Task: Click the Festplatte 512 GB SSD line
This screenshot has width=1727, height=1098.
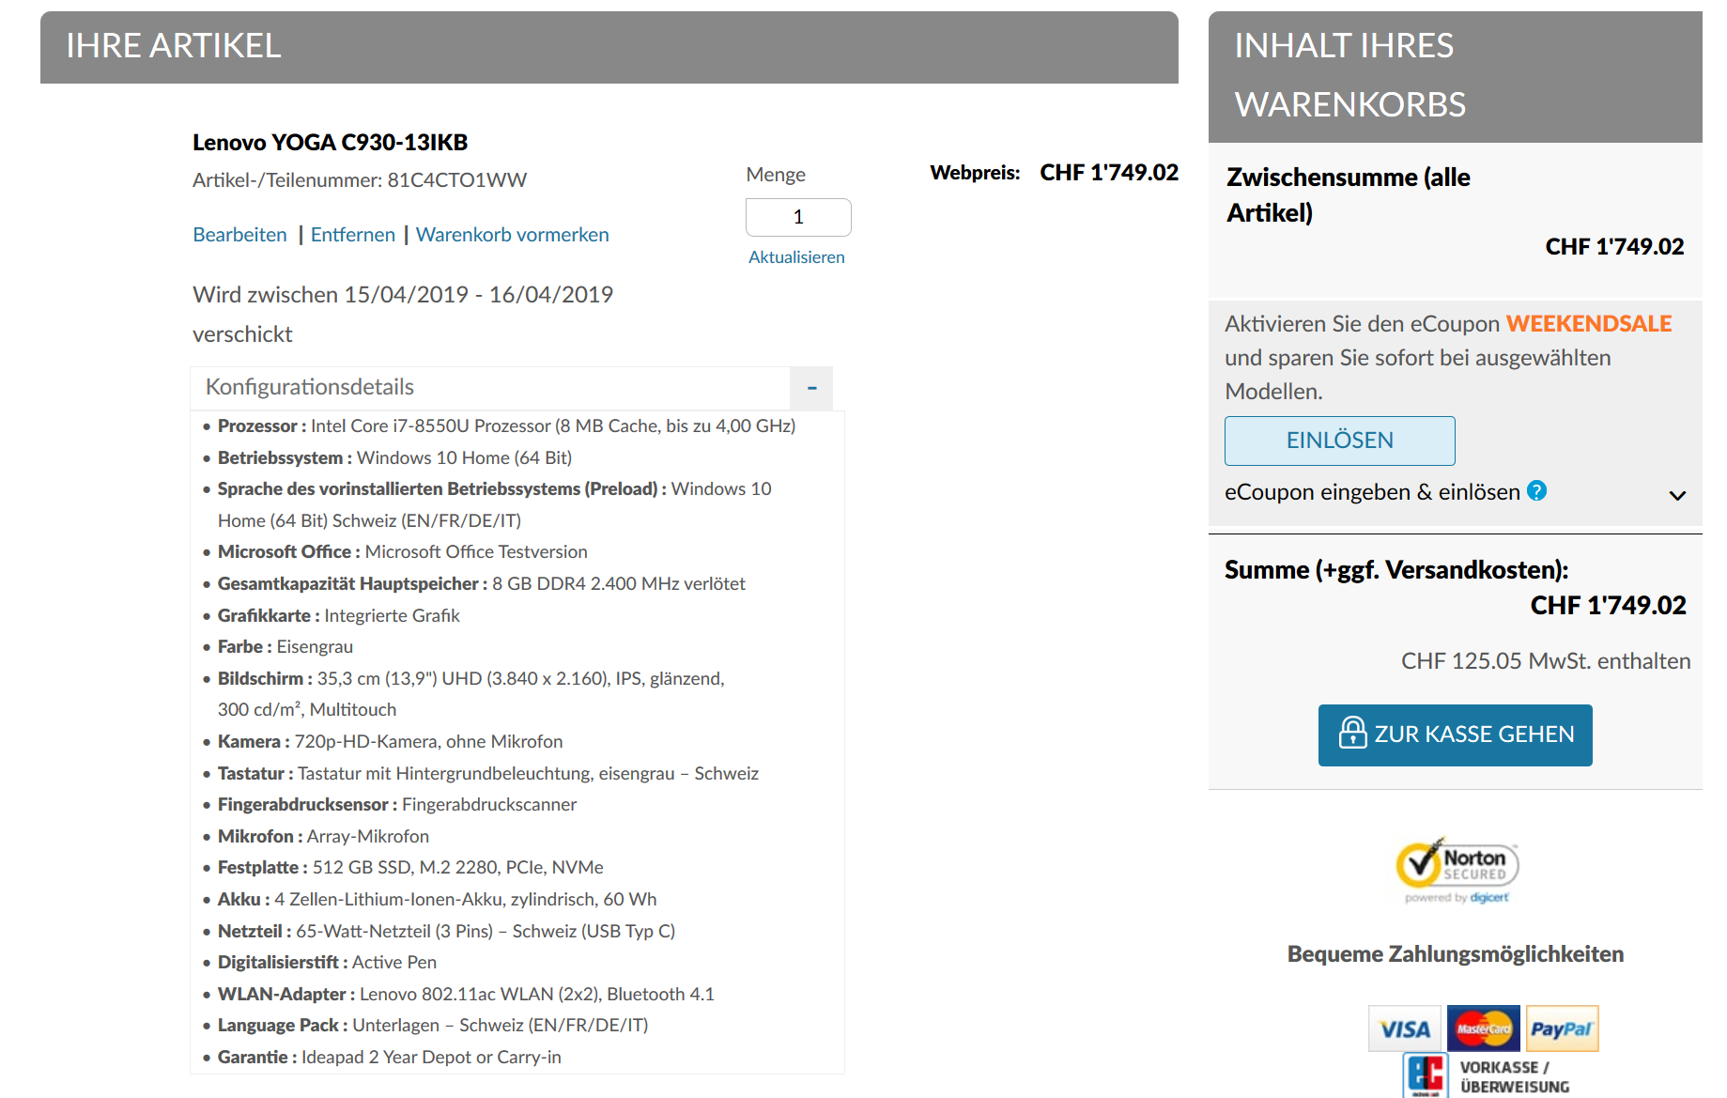Action: (410, 868)
